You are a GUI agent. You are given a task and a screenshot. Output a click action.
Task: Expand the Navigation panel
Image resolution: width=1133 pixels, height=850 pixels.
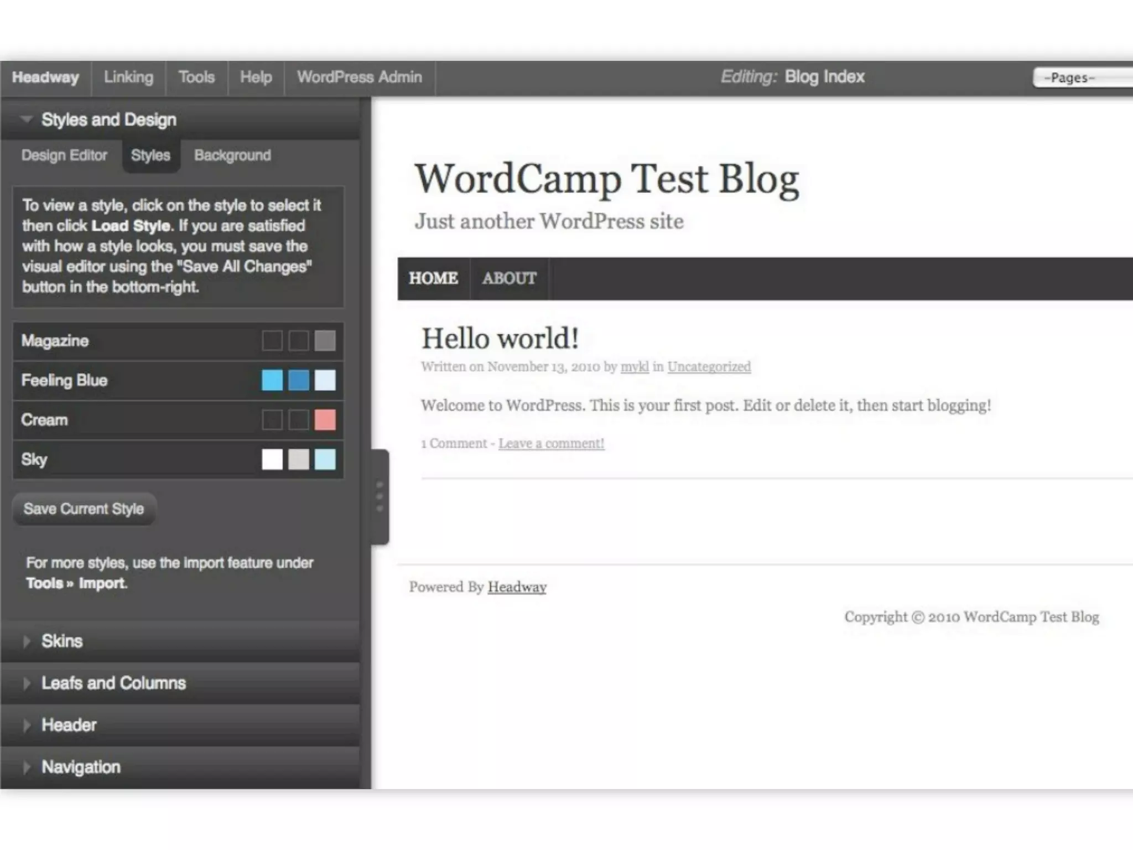(81, 767)
